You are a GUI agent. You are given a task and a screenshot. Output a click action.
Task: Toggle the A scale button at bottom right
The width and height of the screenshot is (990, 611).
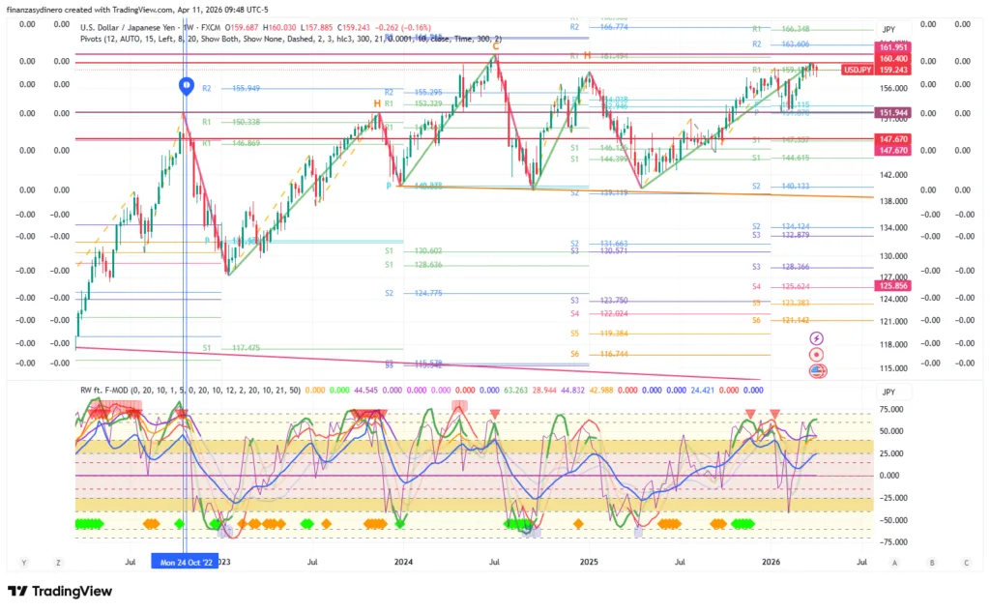894,562
